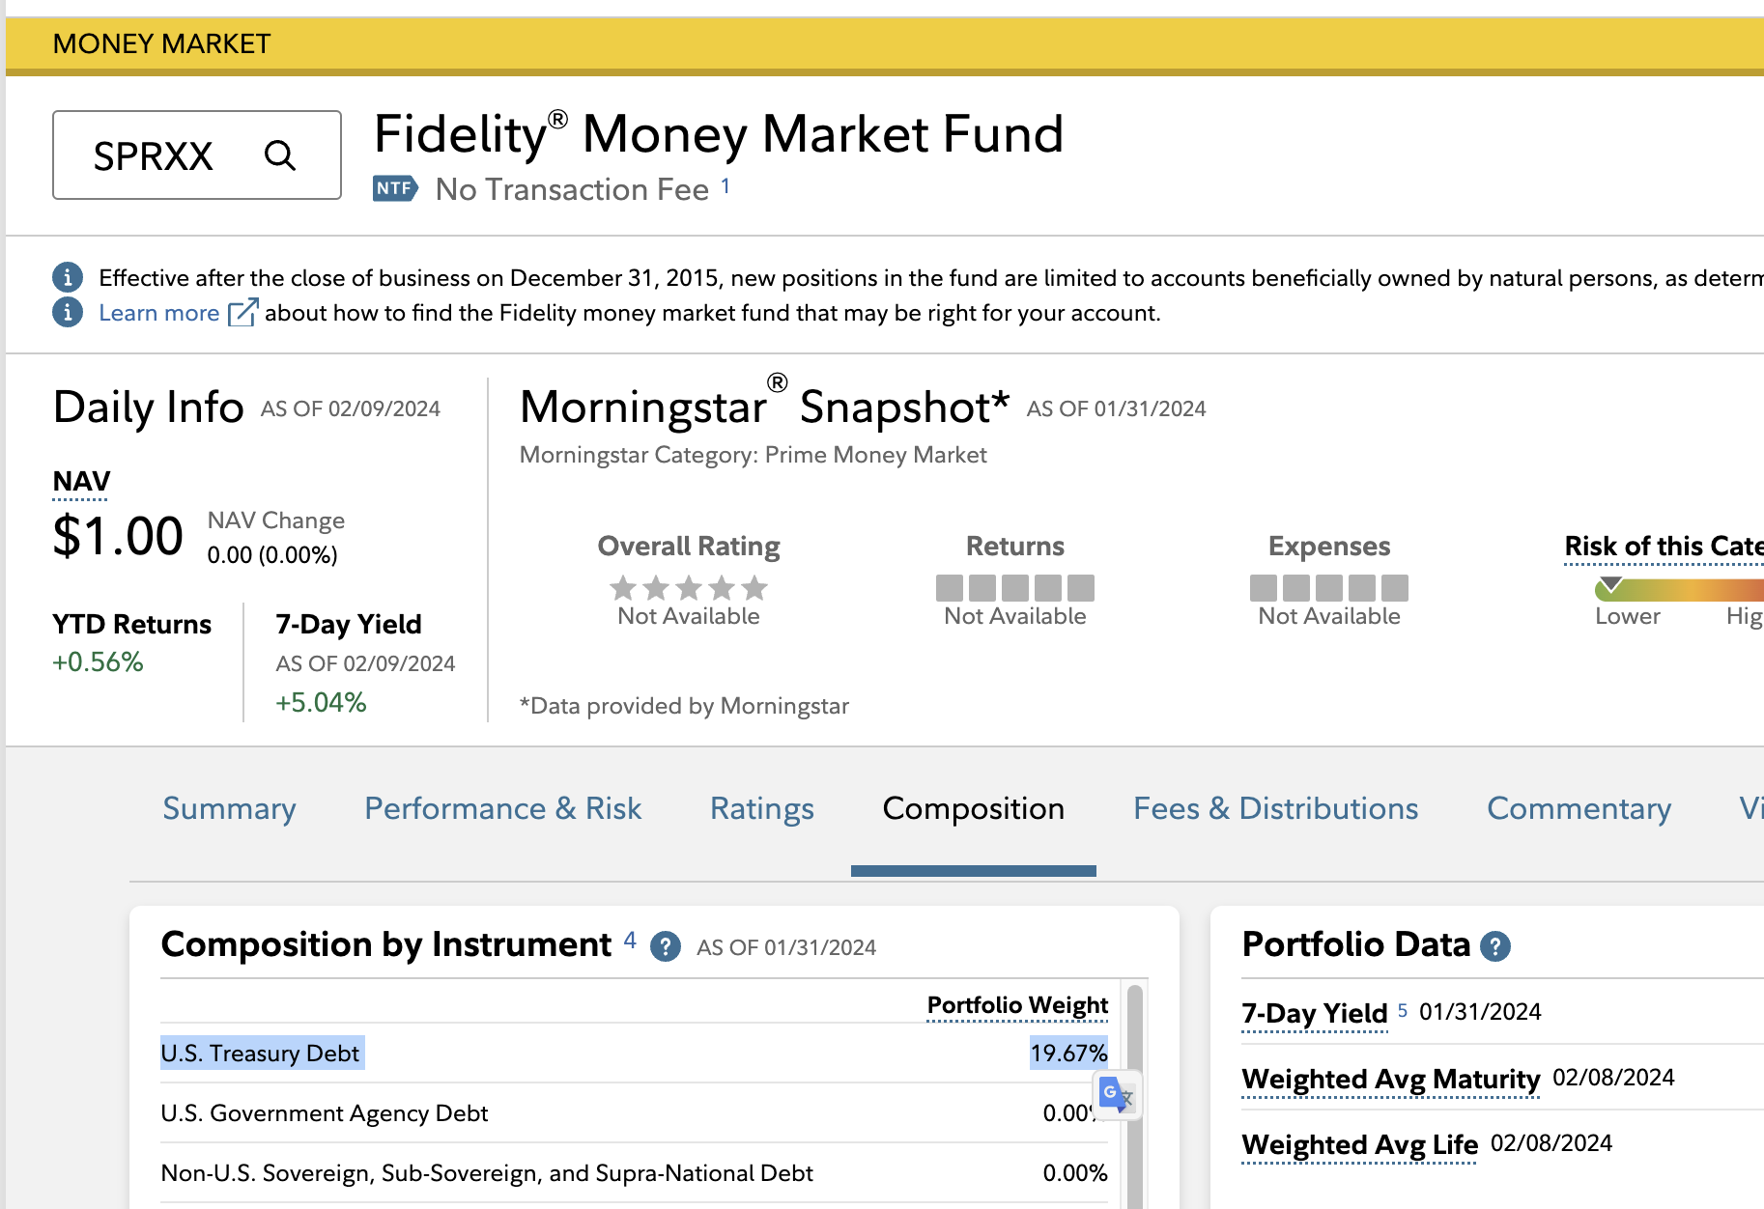Select the Ratings tab
1764x1209 pixels.
[761, 809]
